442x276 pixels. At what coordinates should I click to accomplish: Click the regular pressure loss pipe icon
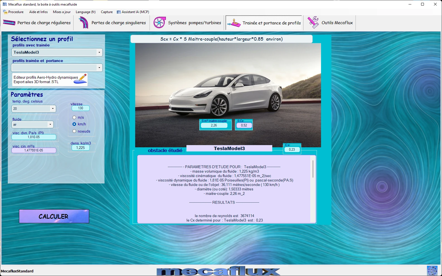(9, 23)
